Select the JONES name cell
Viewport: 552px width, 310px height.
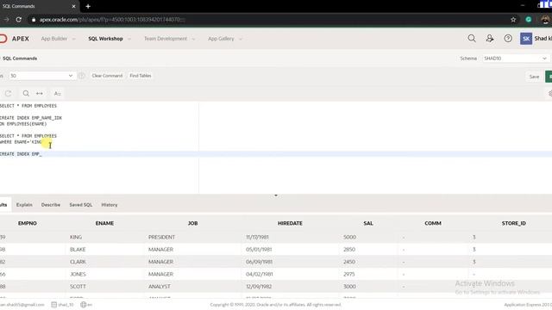pyautogui.click(x=78, y=274)
